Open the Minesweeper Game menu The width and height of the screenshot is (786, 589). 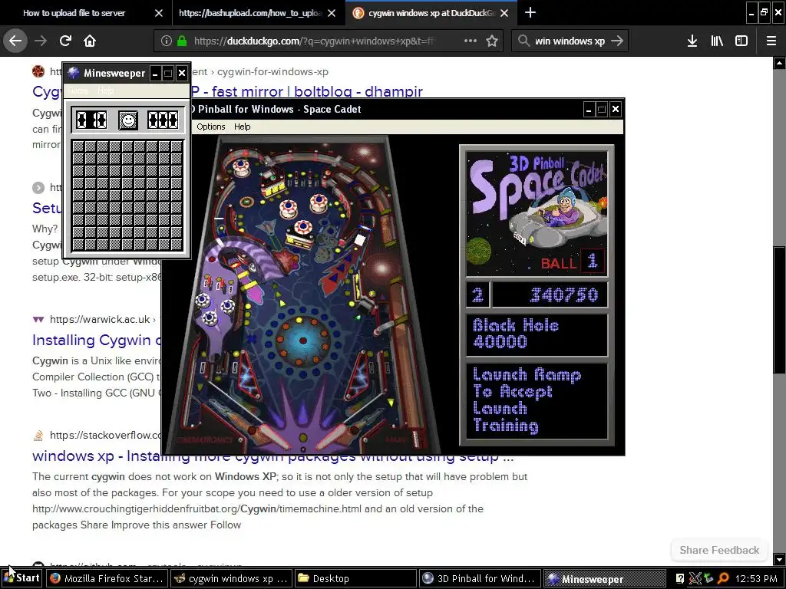point(78,90)
